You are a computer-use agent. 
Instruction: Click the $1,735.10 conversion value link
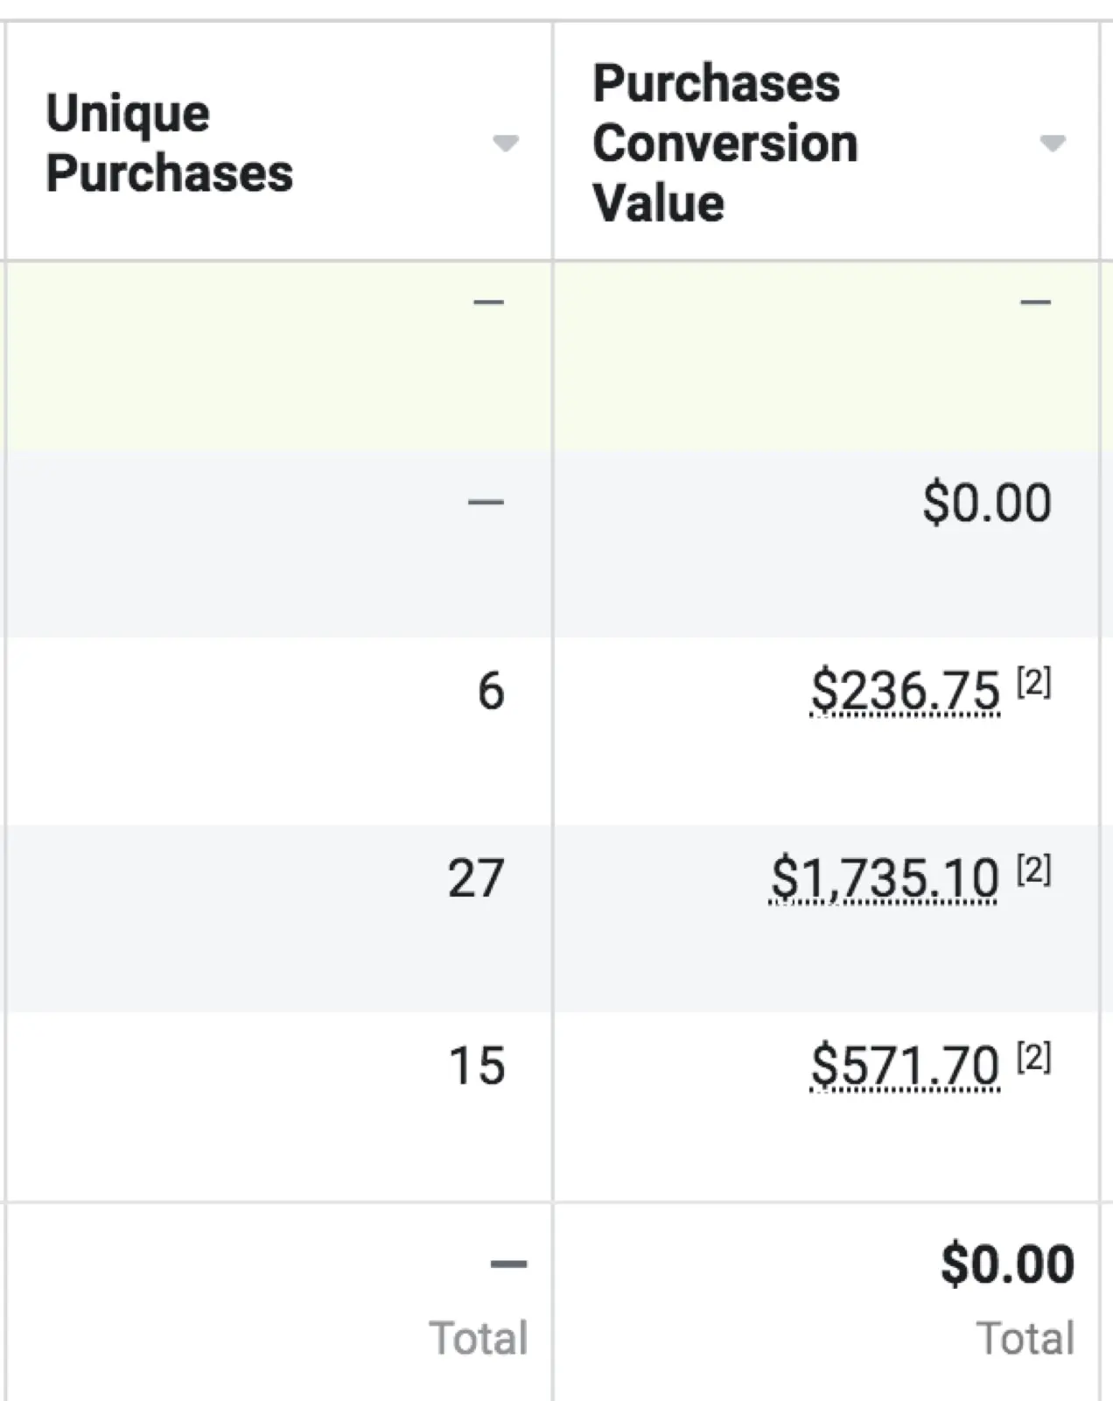(x=884, y=878)
